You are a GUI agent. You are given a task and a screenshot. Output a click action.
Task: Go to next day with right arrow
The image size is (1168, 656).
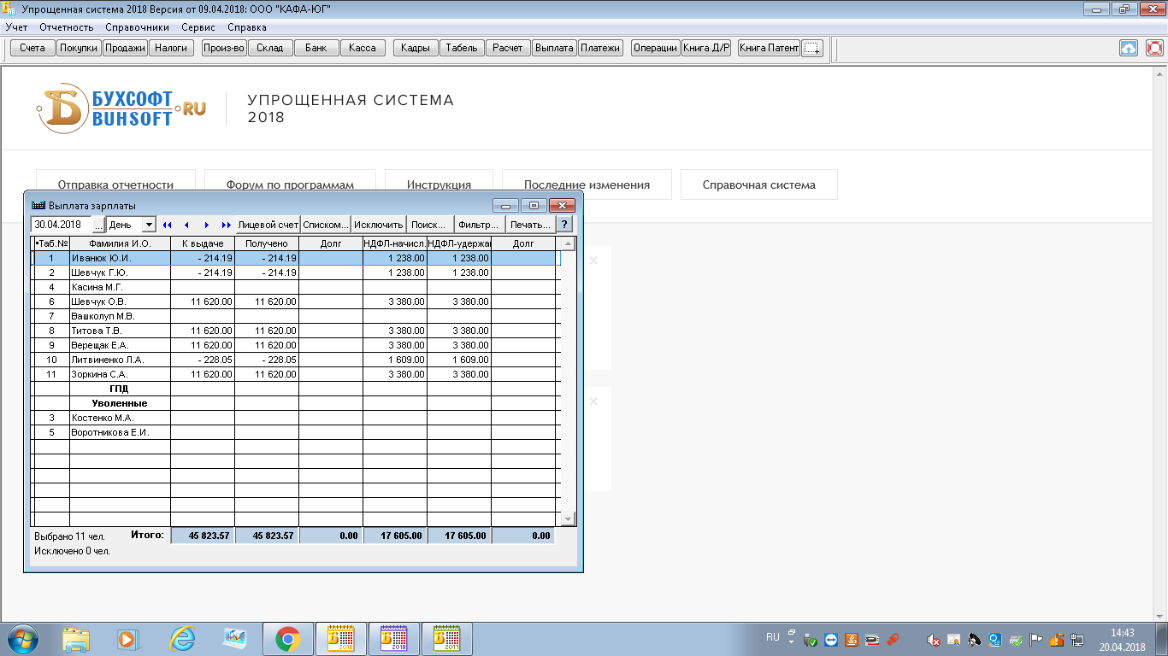(206, 225)
